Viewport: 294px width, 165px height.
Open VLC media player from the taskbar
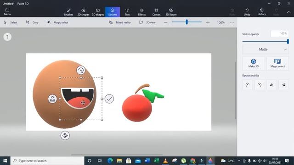pos(165,161)
